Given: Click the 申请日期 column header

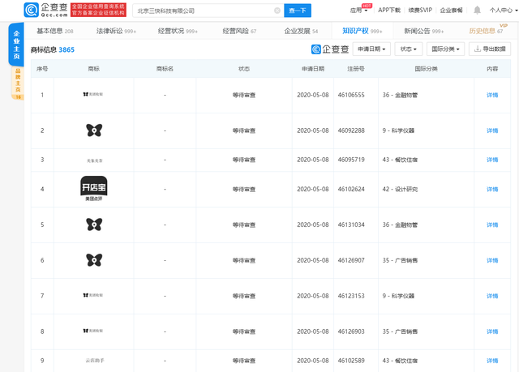Looking at the screenshot, I should (x=313, y=69).
